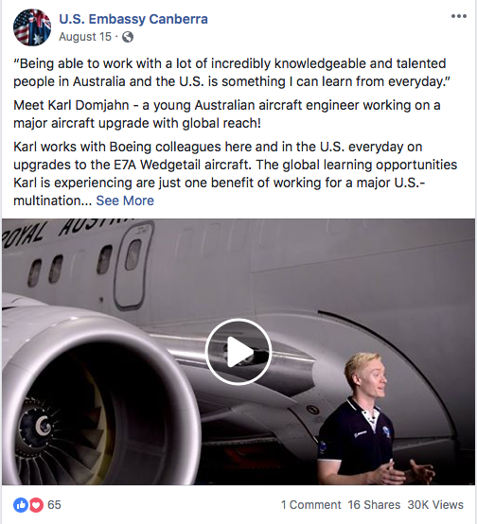Click the globe public audience icon
The image size is (477, 524).
(x=128, y=37)
